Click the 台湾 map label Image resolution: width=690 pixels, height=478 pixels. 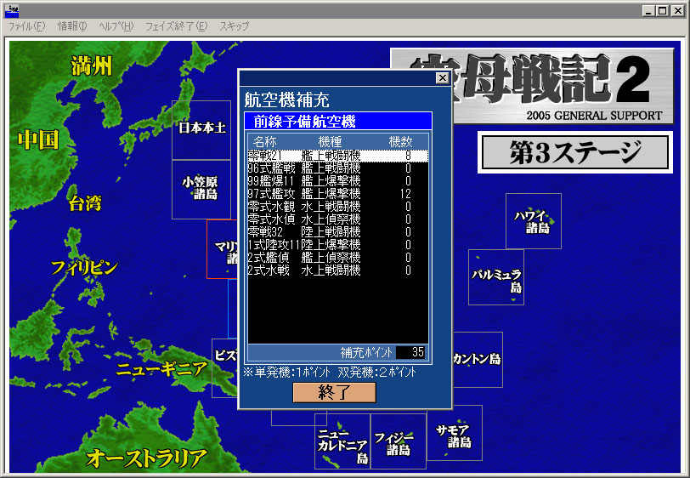tap(85, 203)
